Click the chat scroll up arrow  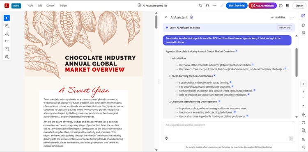[297, 36]
